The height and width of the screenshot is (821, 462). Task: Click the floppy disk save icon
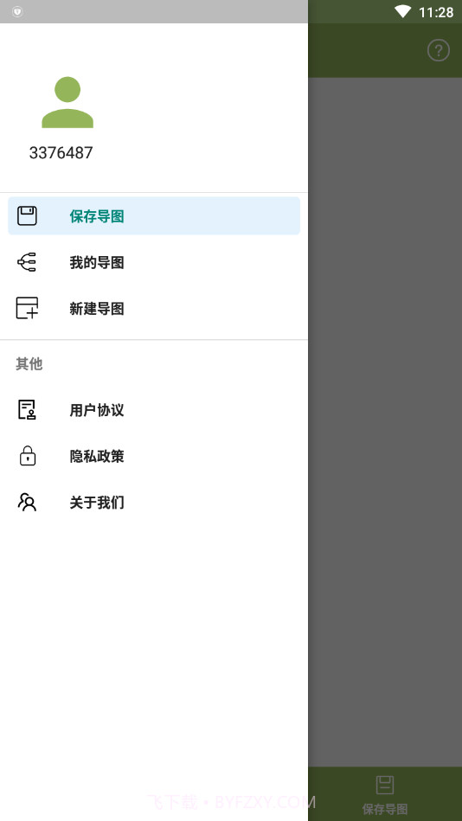pyautogui.click(x=27, y=215)
